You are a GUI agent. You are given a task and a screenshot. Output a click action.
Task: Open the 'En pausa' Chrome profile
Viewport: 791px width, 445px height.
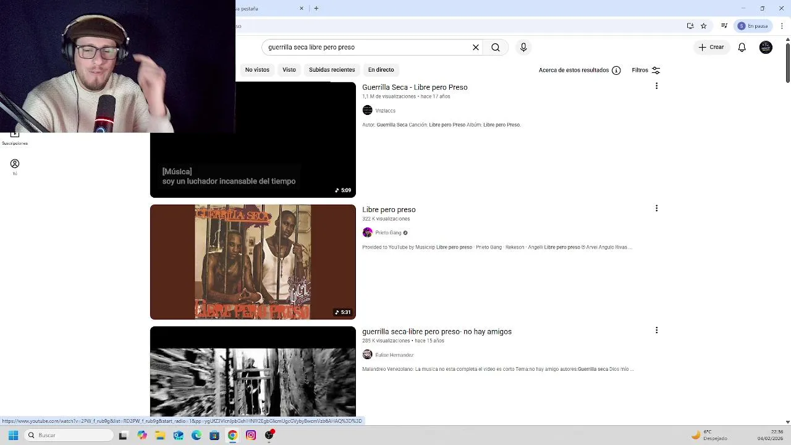point(753,26)
